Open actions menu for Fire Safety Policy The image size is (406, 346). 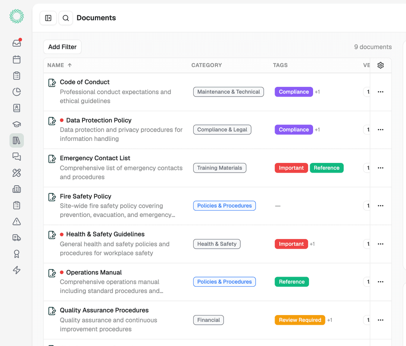[380, 206]
